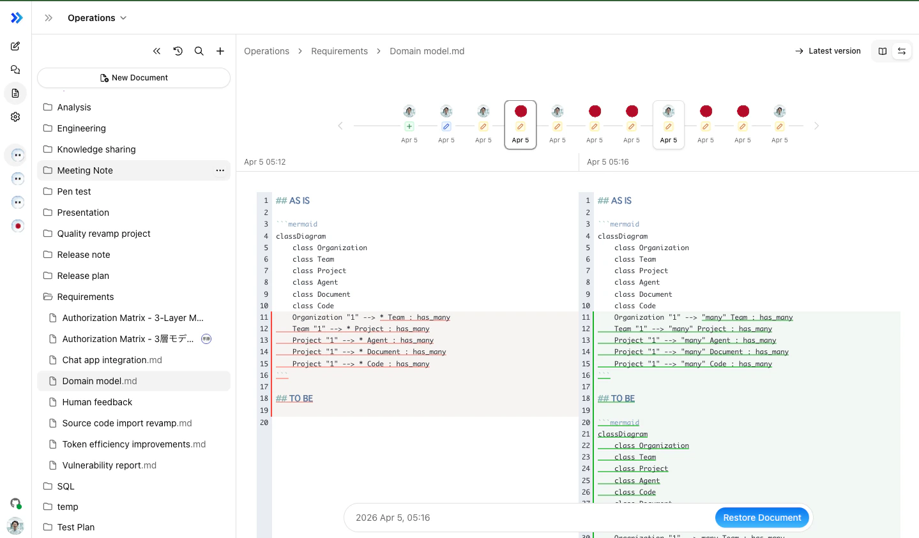Select the version marked with the green plus icon
The height and width of the screenshot is (538, 919).
409,125
